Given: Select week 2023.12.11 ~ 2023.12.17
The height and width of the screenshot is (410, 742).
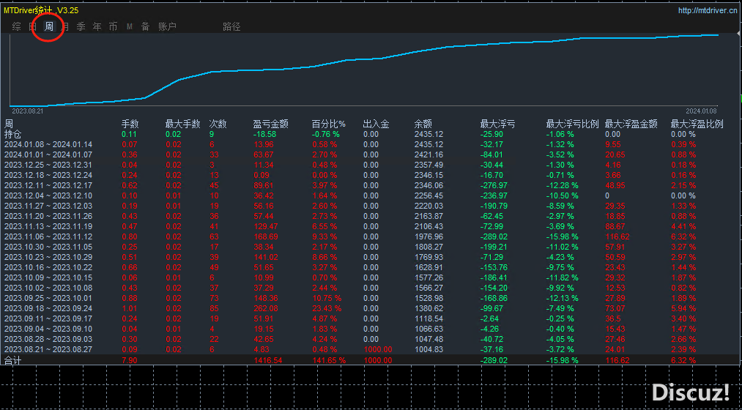Looking at the screenshot, I should pyautogui.click(x=48, y=185).
